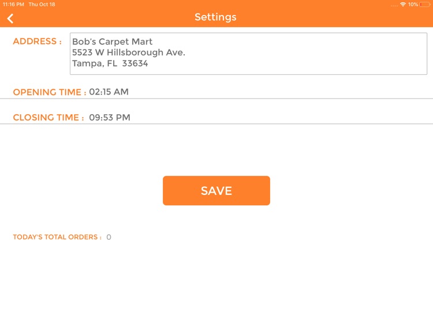The image size is (433, 324).
Task: Select the opening time value 02:15 AM
Action: pyautogui.click(x=109, y=92)
